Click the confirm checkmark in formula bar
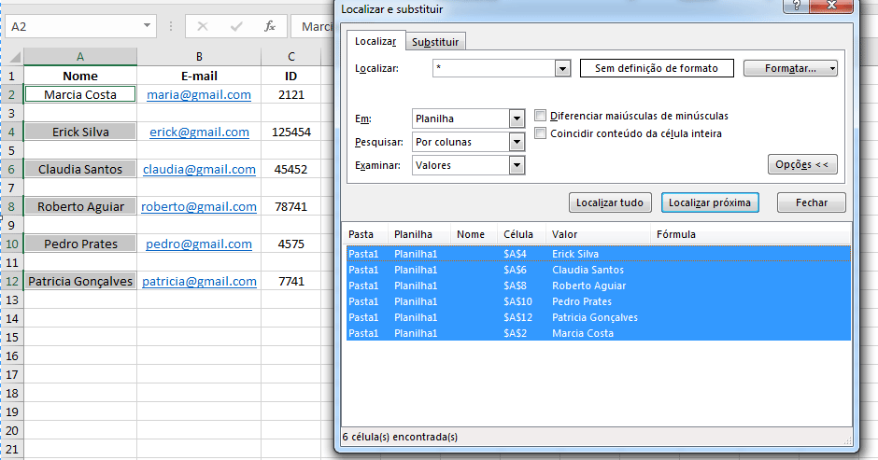 (236, 26)
